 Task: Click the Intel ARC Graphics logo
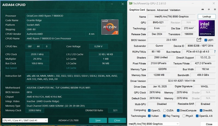(207, 28)
